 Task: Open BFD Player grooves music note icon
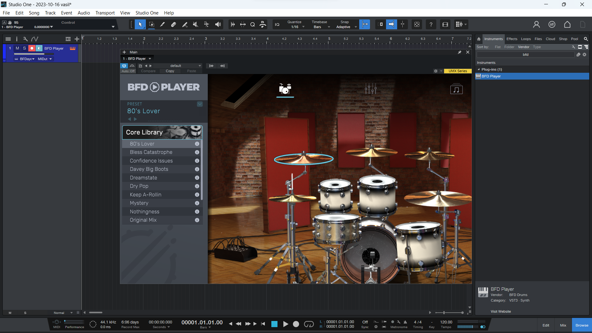pyautogui.click(x=456, y=90)
